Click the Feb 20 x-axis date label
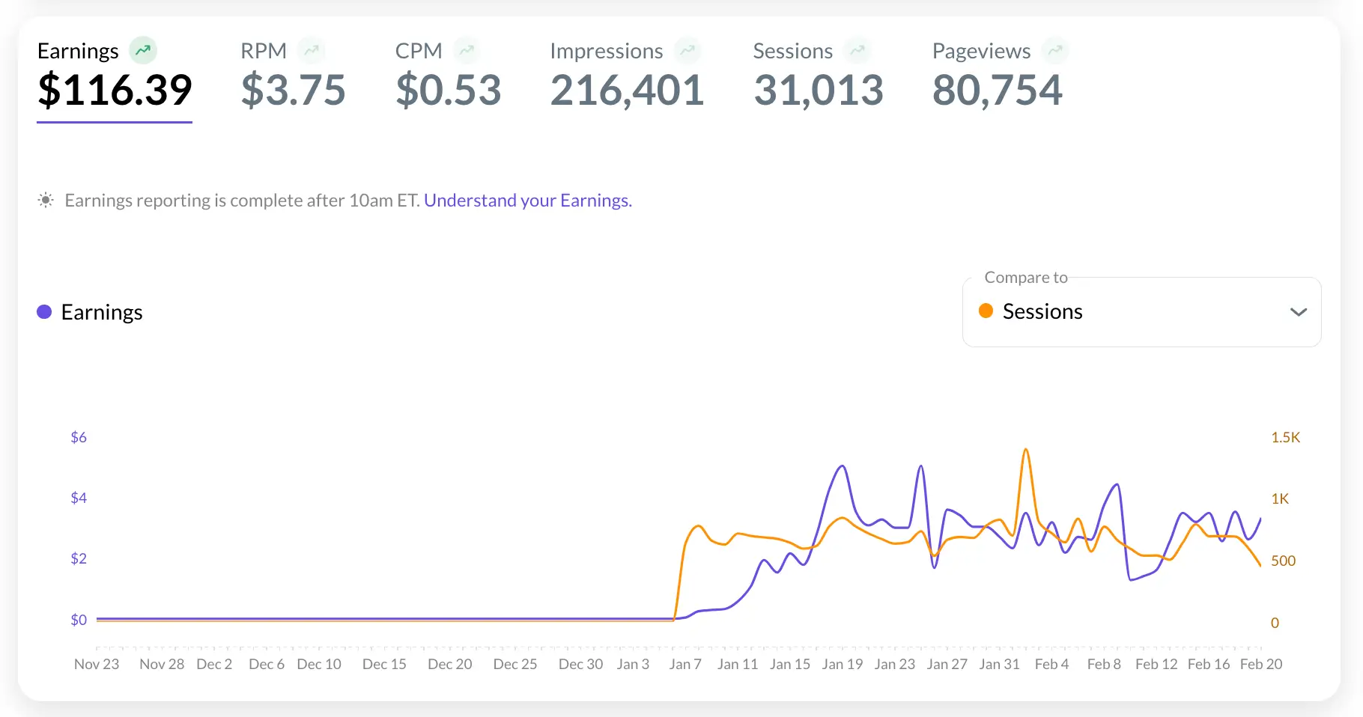This screenshot has height=717, width=1363. tap(1261, 664)
